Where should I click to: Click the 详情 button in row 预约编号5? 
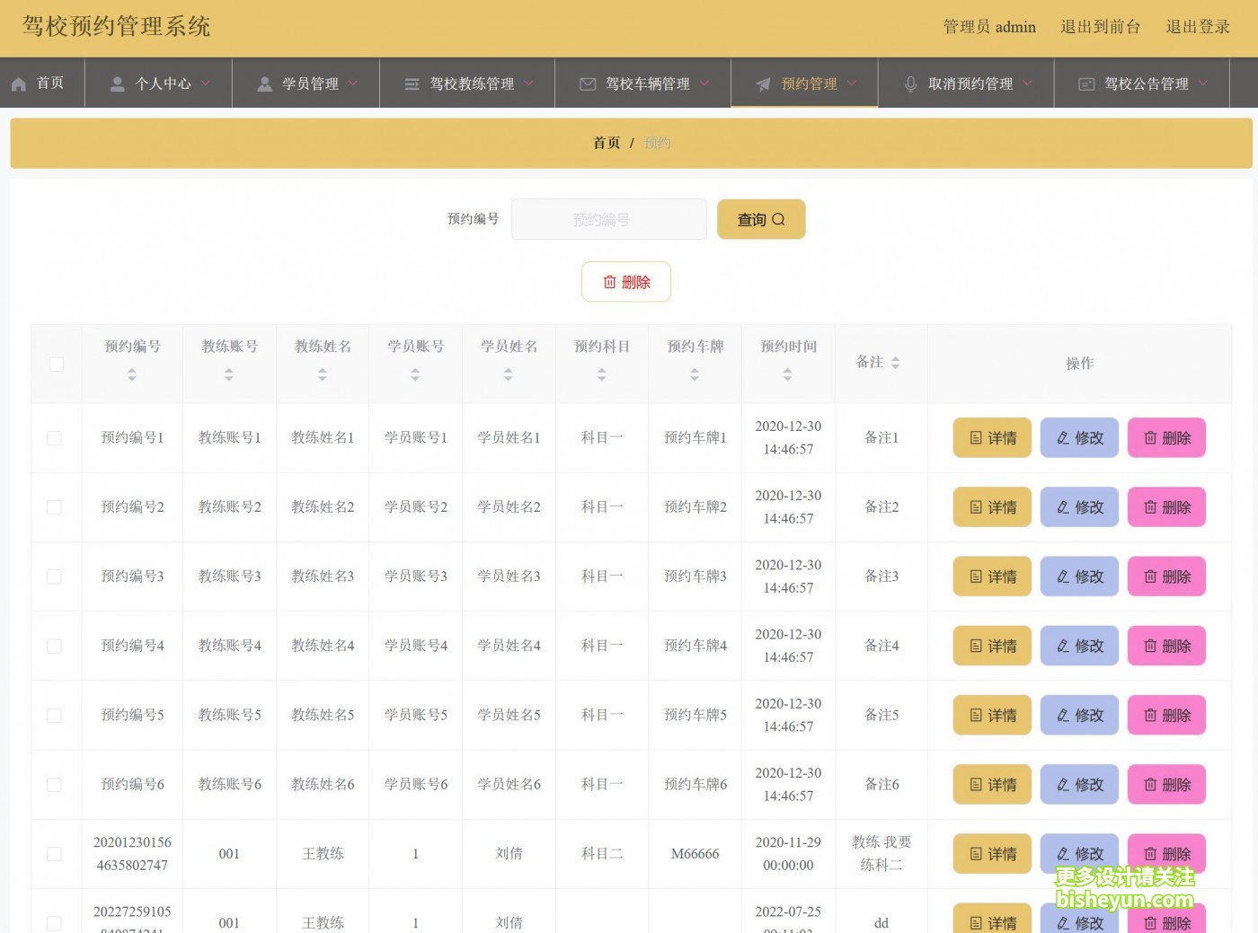click(x=992, y=716)
